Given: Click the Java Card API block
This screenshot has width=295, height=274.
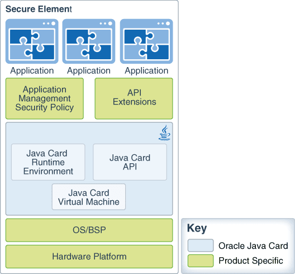Looking at the screenshot, I should coord(130,162).
